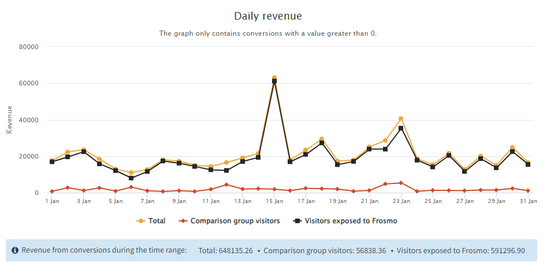
Task: Click the Comparison group data point on 12 Jan
Action: tap(226, 185)
